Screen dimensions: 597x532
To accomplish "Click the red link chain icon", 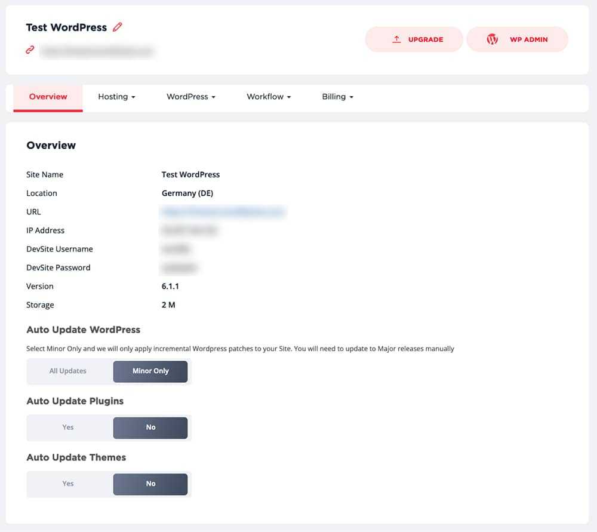I will click(30, 50).
